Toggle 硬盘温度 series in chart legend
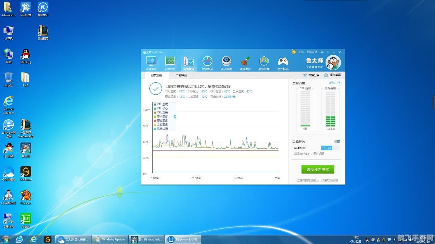This screenshot has height=244, width=435. click(x=162, y=121)
